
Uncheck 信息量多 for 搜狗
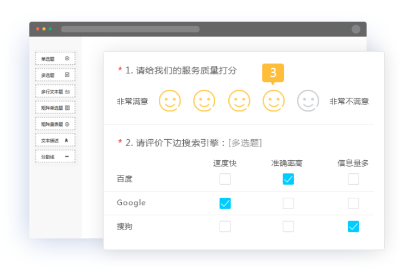[353, 227]
